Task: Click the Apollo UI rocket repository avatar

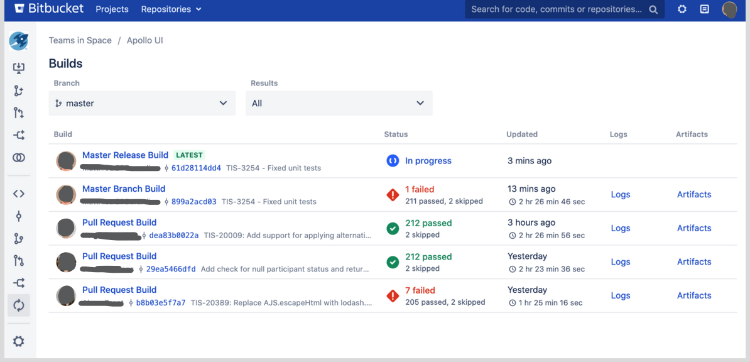Action: pyautogui.click(x=18, y=41)
